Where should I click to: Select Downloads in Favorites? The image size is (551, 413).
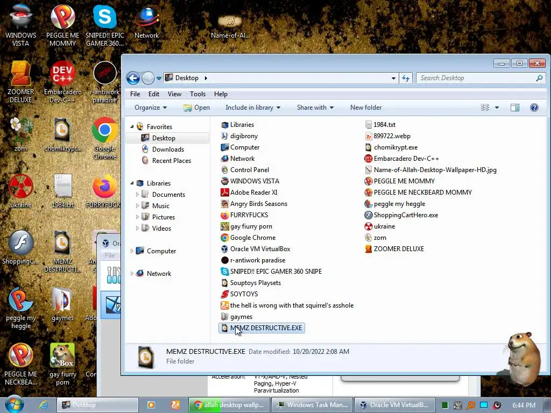168,149
